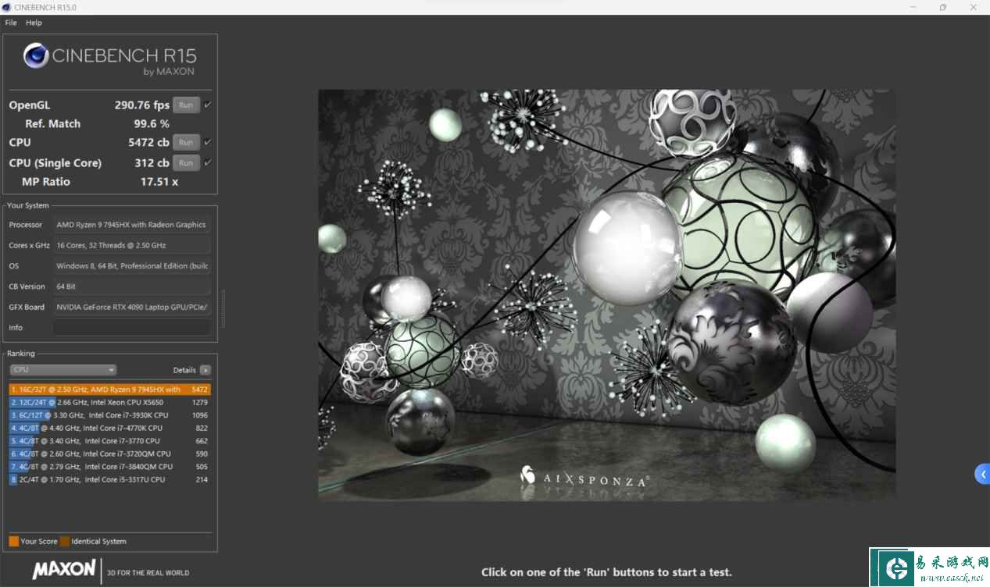The width and height of the screenshot is (990, 587).
Task: Click the OS version field
Action: (x=132, y=266)
